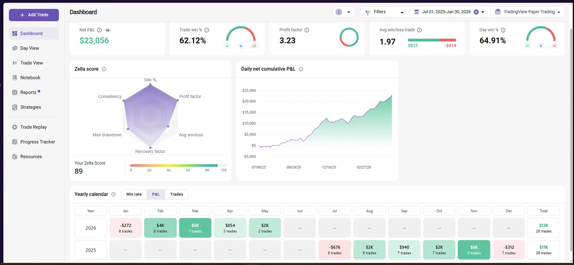Click the Daily net cumulative P&L info icon
The width and height of the screenshot is (574, 265).
(x=301, y=69)
